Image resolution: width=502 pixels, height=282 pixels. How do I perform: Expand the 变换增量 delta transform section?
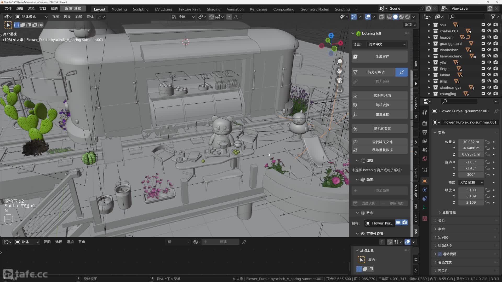(449, 212)
